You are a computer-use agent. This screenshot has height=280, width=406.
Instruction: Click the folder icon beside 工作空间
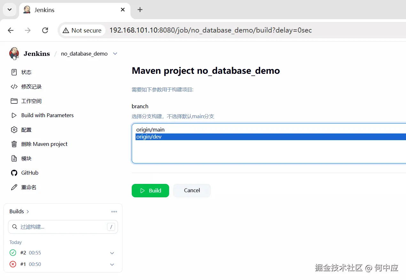[x=14, y=101]
